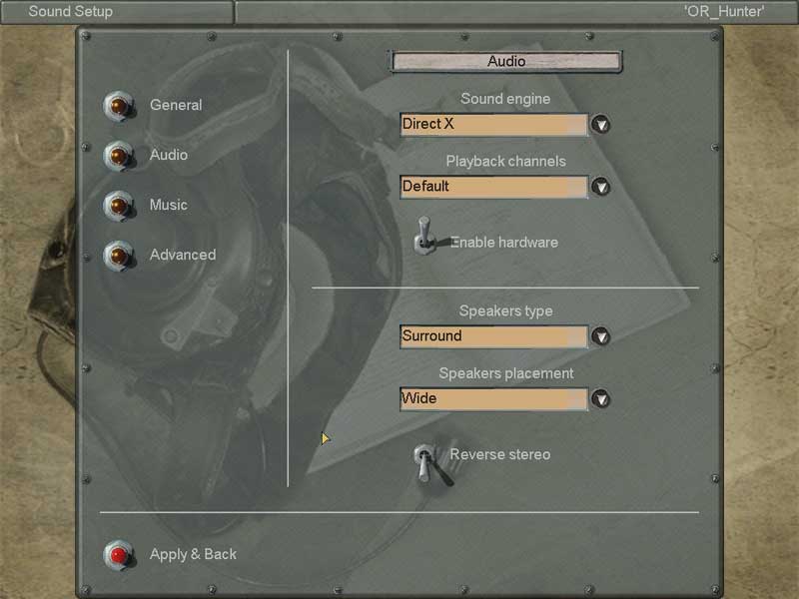Open the Advanced settings section
The image size is (799, 599).
183,255
